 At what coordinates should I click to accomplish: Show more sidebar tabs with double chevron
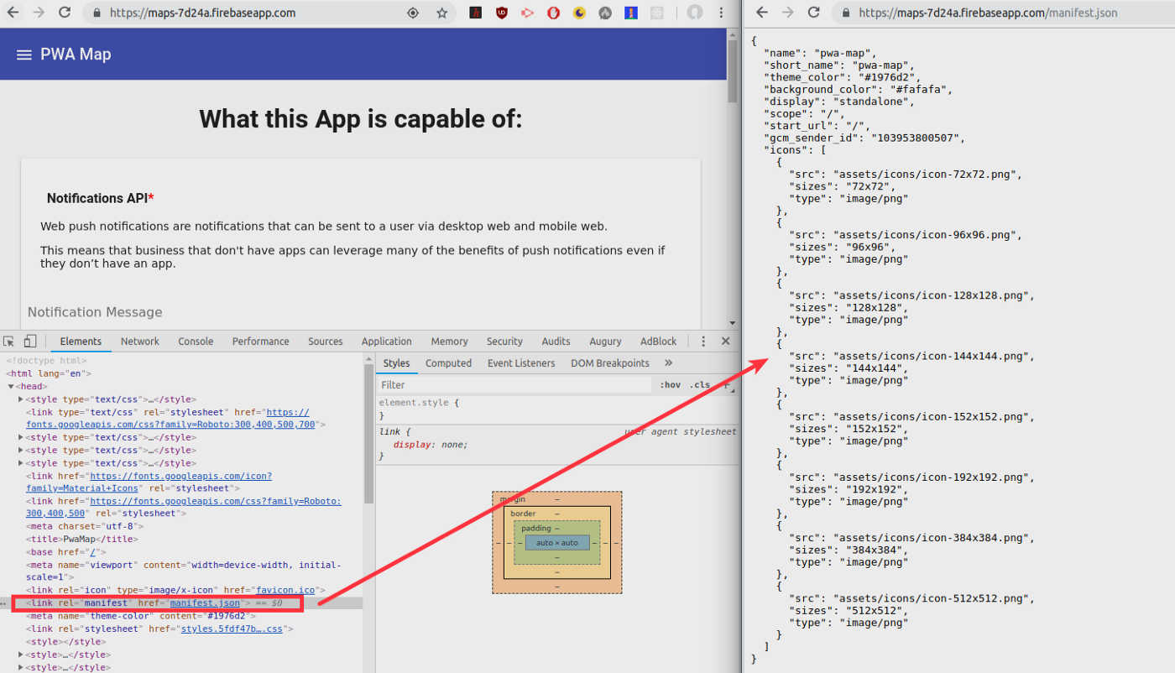point(668,363)
